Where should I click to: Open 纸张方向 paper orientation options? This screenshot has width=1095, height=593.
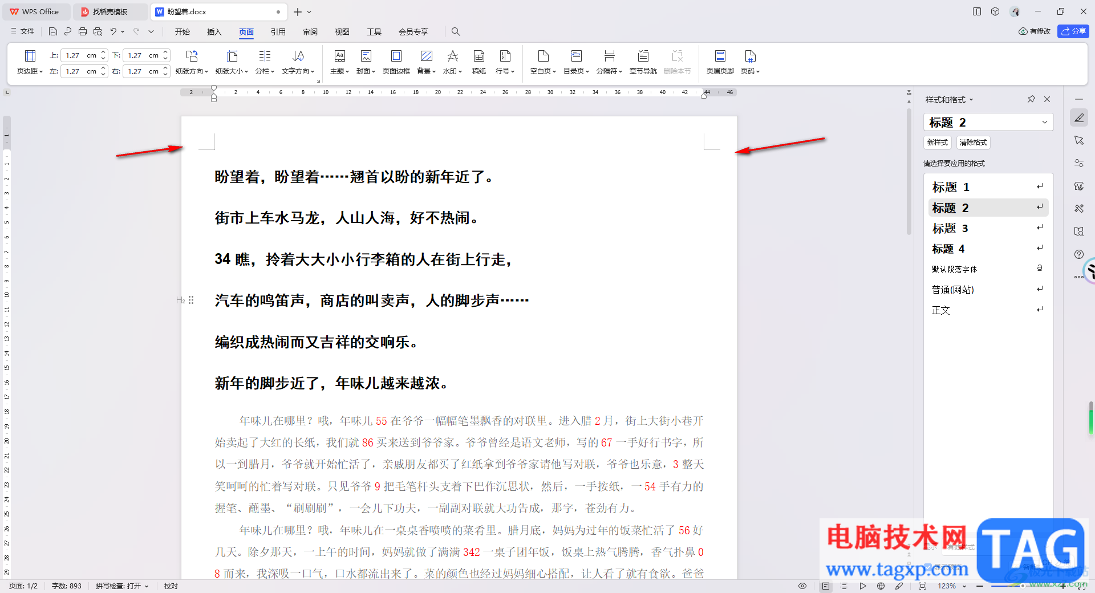[x=192, y=62]
